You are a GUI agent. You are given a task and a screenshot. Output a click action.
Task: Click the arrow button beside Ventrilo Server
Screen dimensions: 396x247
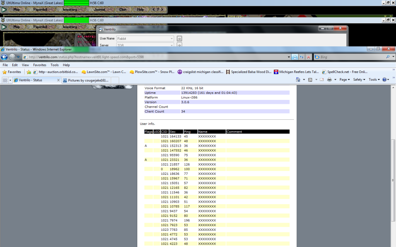179,45
